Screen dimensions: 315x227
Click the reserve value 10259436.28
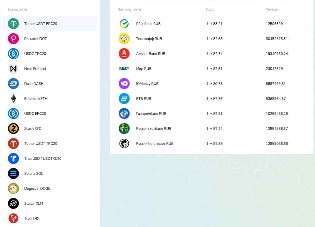[x=277, y=114]
